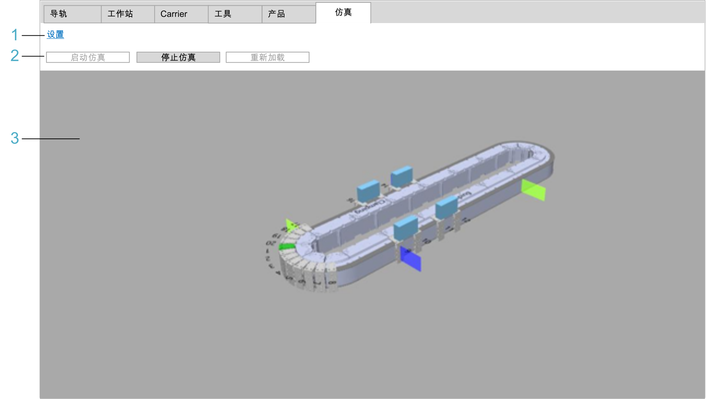Open the 工作站 tab
Image resolution: width=706 pixels, height=399 pixels.
coord(128,14)
